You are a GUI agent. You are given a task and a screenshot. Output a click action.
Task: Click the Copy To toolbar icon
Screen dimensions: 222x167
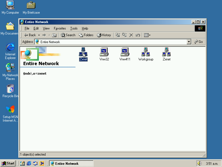(124, 35)
